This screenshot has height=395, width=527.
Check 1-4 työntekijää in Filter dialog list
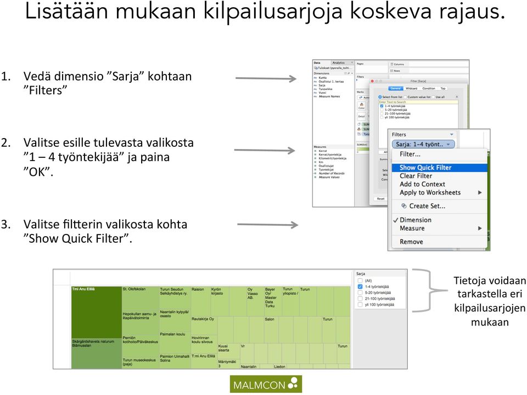(382, 106)
